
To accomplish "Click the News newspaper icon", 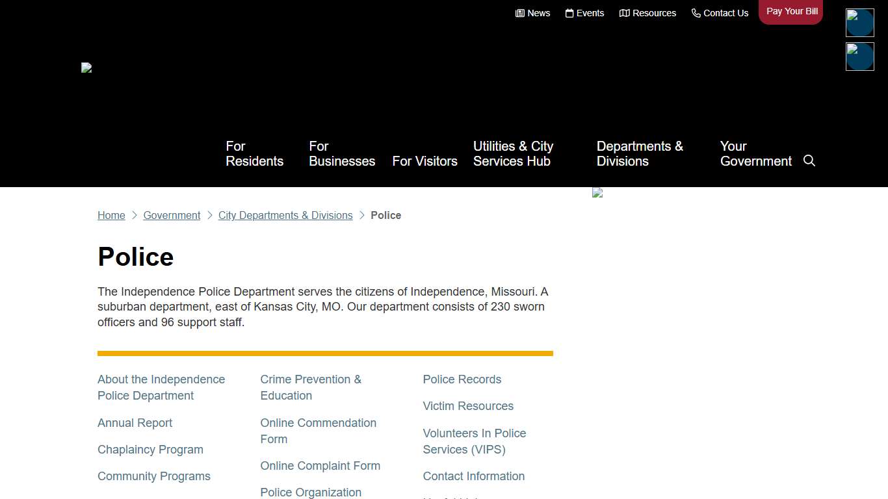I will [520, 13].
